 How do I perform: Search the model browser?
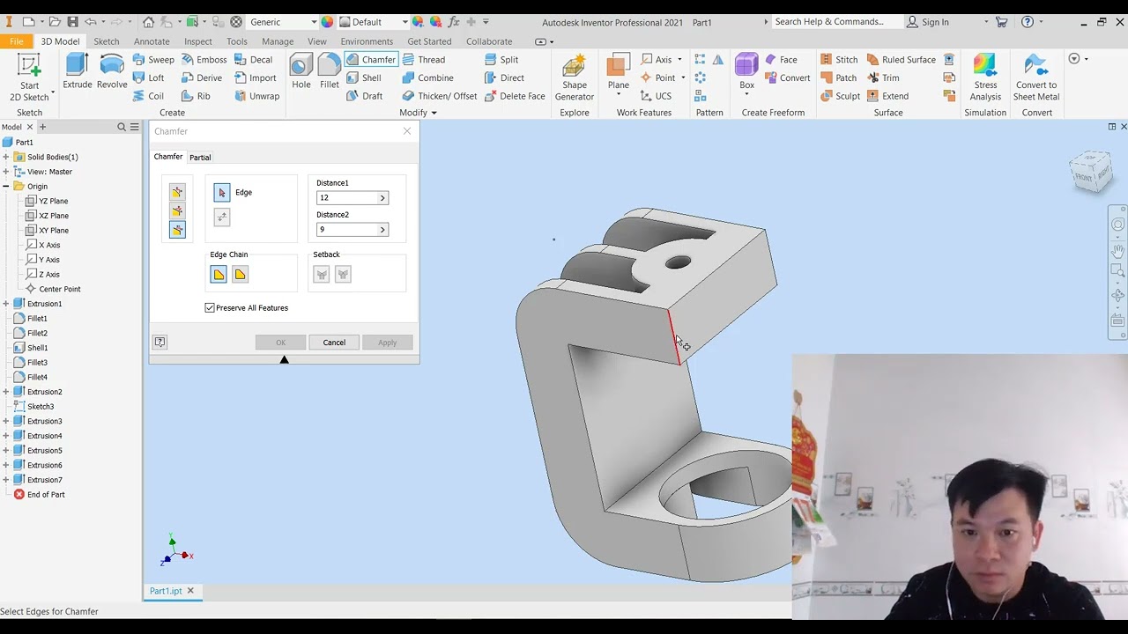pyautogui.click(x=122, y=127)
